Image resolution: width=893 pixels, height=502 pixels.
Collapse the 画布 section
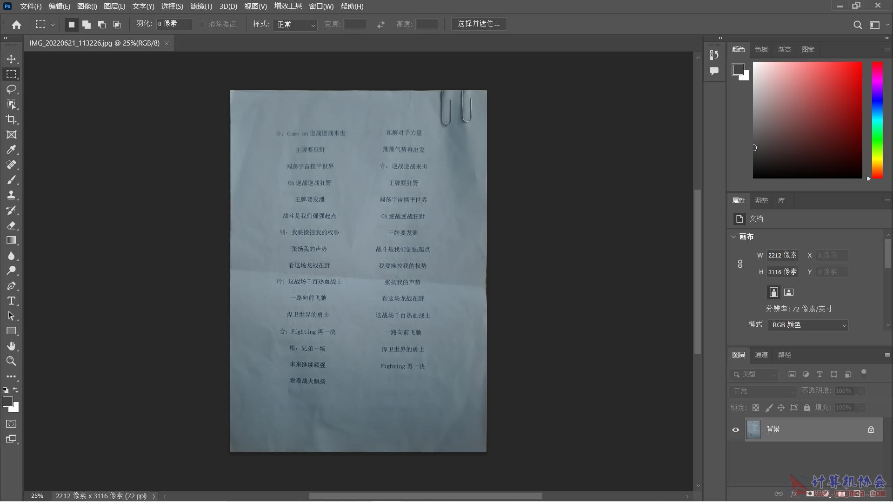click(733, 237)
